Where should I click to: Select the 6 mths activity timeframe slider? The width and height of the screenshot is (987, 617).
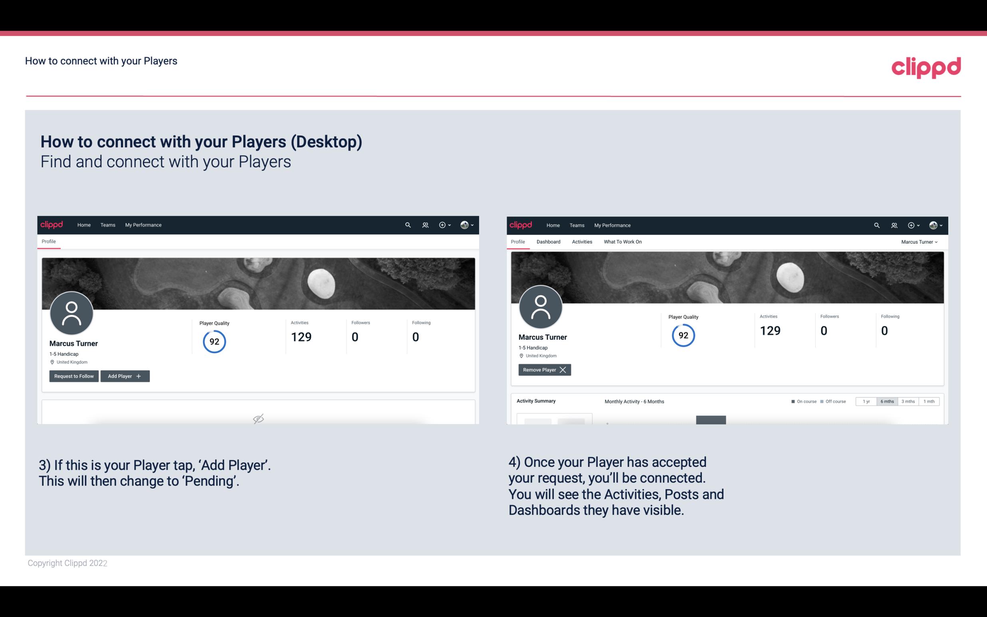point(886,401)
